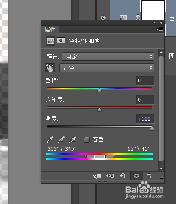Click the 色相/饱和度 panel title text
This screenshot has width=176, height=204.
click(x=85, y=41)
